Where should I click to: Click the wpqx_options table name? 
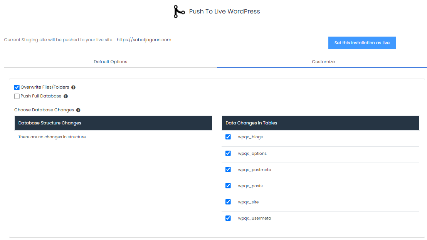tap(252, 153)
